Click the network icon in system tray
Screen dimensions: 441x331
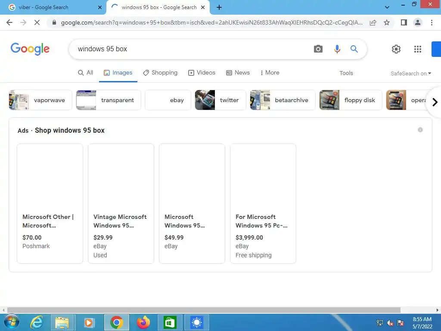click(x=380, y=323)
